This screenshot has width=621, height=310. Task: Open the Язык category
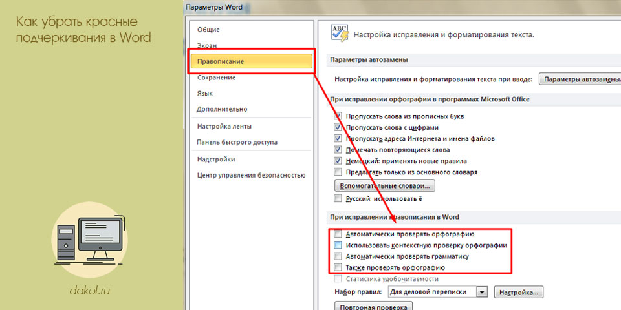[x=205, y=93]
